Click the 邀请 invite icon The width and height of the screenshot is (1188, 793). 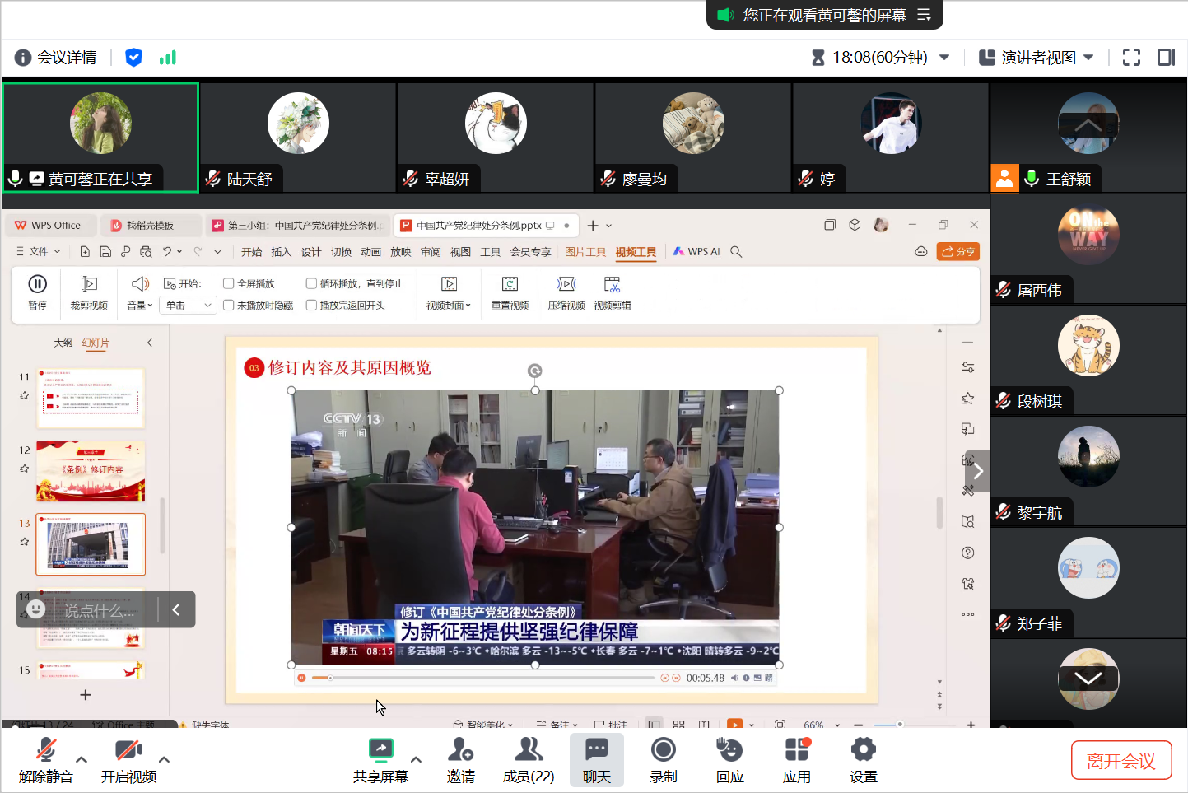coord(460,750)
